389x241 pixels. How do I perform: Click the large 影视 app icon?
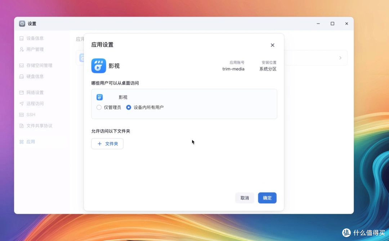coord(98,66)
